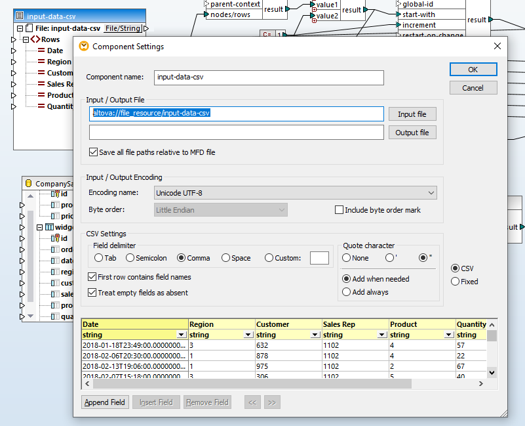
Task: Open the Encoding name dropdown
Action: point(430,193)
